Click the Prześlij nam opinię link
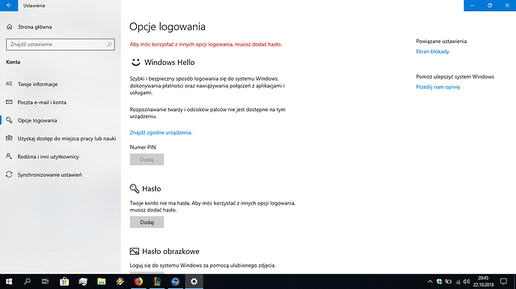This screenshot has height=289, width=516. point(438,87)
